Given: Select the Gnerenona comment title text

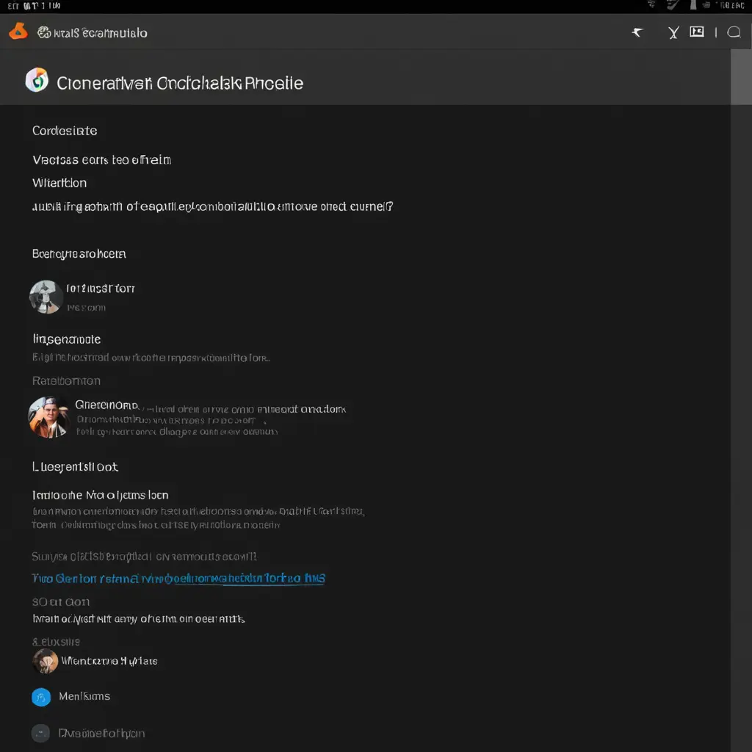Looking at the screenshot, I should click(x=106, y=405).
